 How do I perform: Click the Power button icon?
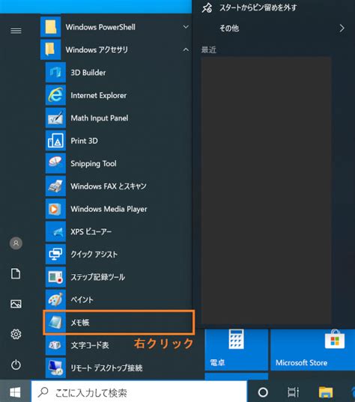pos(16,365)
